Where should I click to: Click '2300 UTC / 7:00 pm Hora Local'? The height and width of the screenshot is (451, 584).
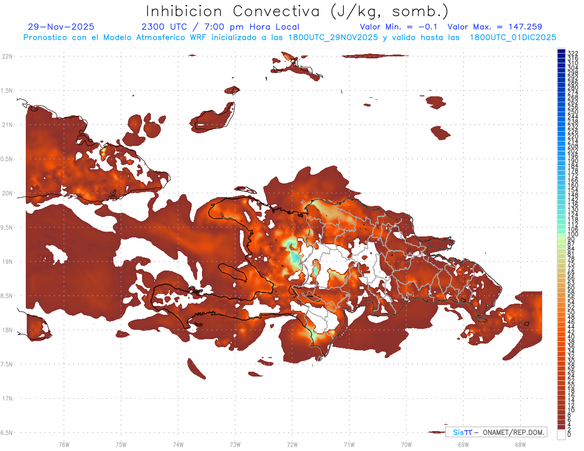pos(220,27)
